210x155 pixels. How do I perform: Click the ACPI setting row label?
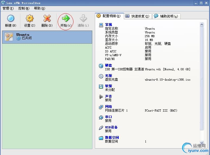(x=108, y=48)
